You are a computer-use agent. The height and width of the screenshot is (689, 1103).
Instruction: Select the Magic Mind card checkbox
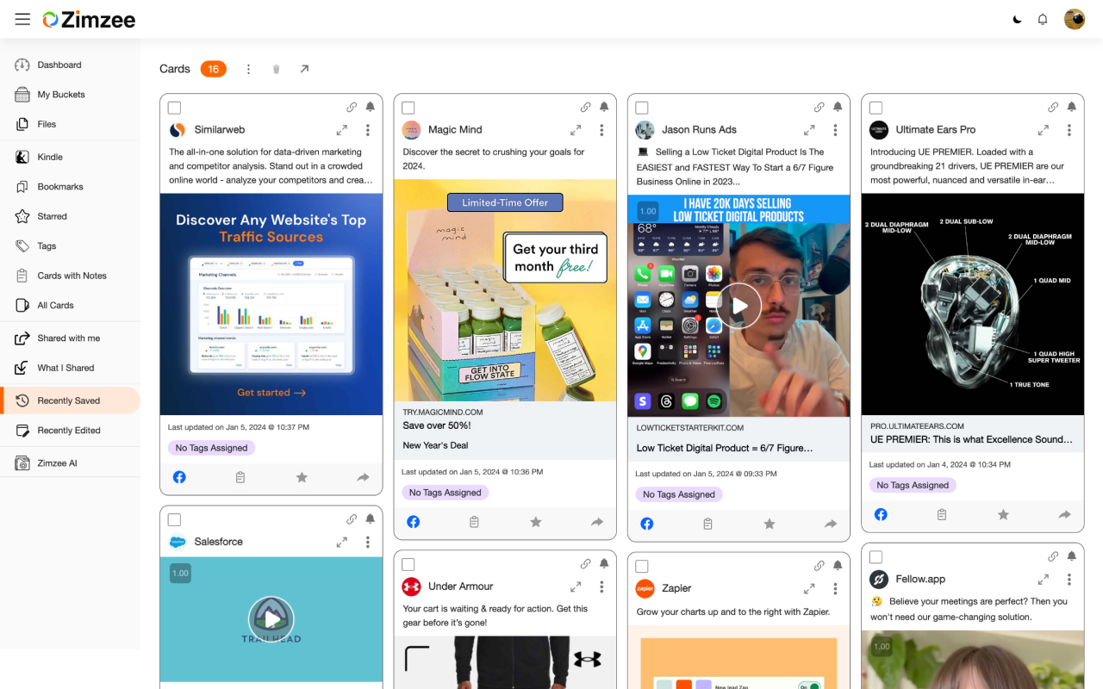[408, 108]
